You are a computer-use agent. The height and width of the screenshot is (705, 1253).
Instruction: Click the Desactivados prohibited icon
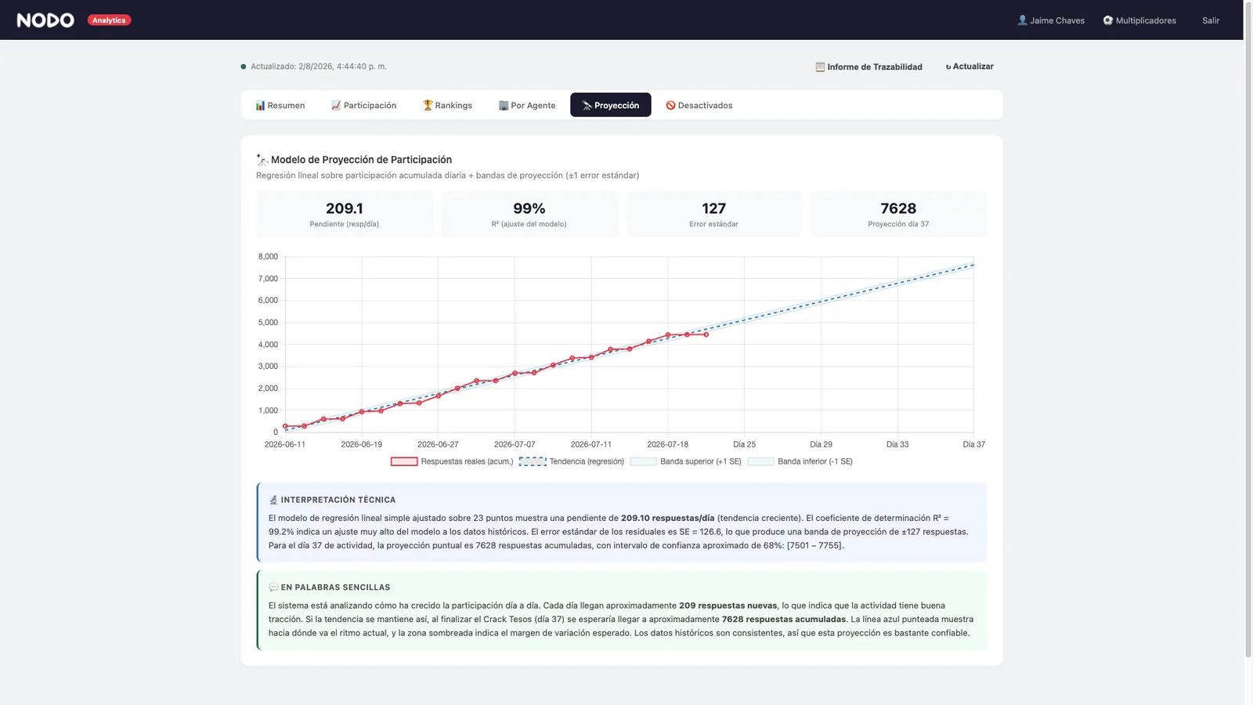[670, 105]
